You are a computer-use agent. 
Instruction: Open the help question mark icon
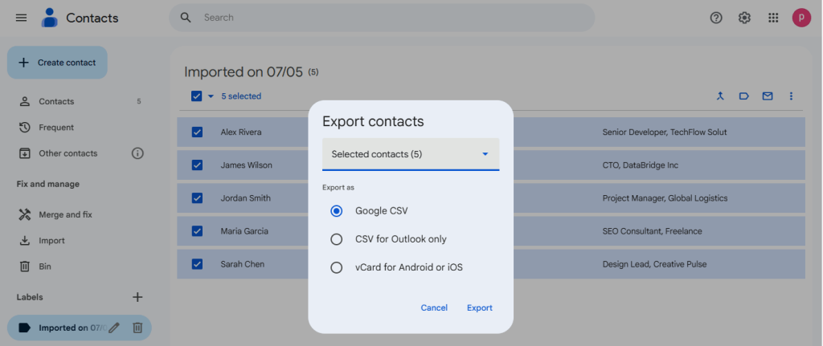point(716,18)
